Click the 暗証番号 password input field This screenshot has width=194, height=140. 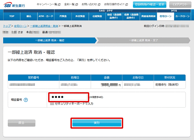point(69,97)
